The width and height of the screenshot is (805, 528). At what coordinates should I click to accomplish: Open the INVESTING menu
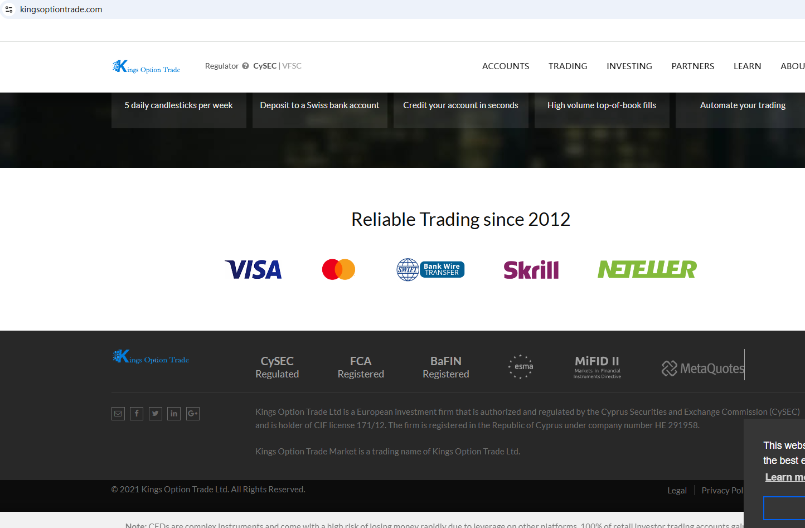pos(629,66)
